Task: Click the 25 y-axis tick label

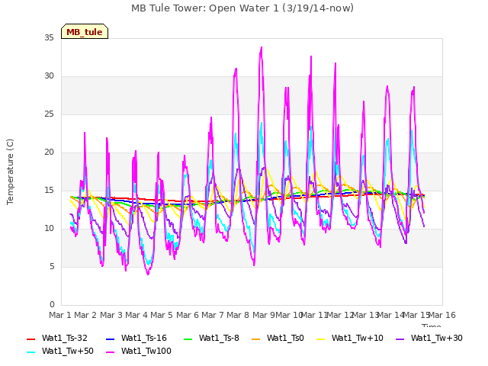Action: (49, 114)
